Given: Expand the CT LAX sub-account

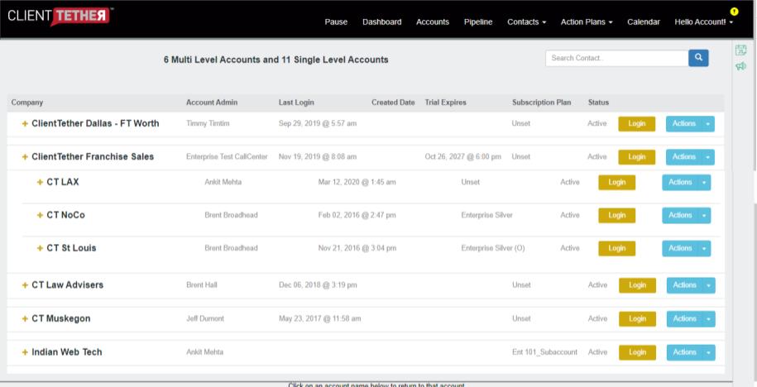Looking at the screenshot, I should (40, 183).
